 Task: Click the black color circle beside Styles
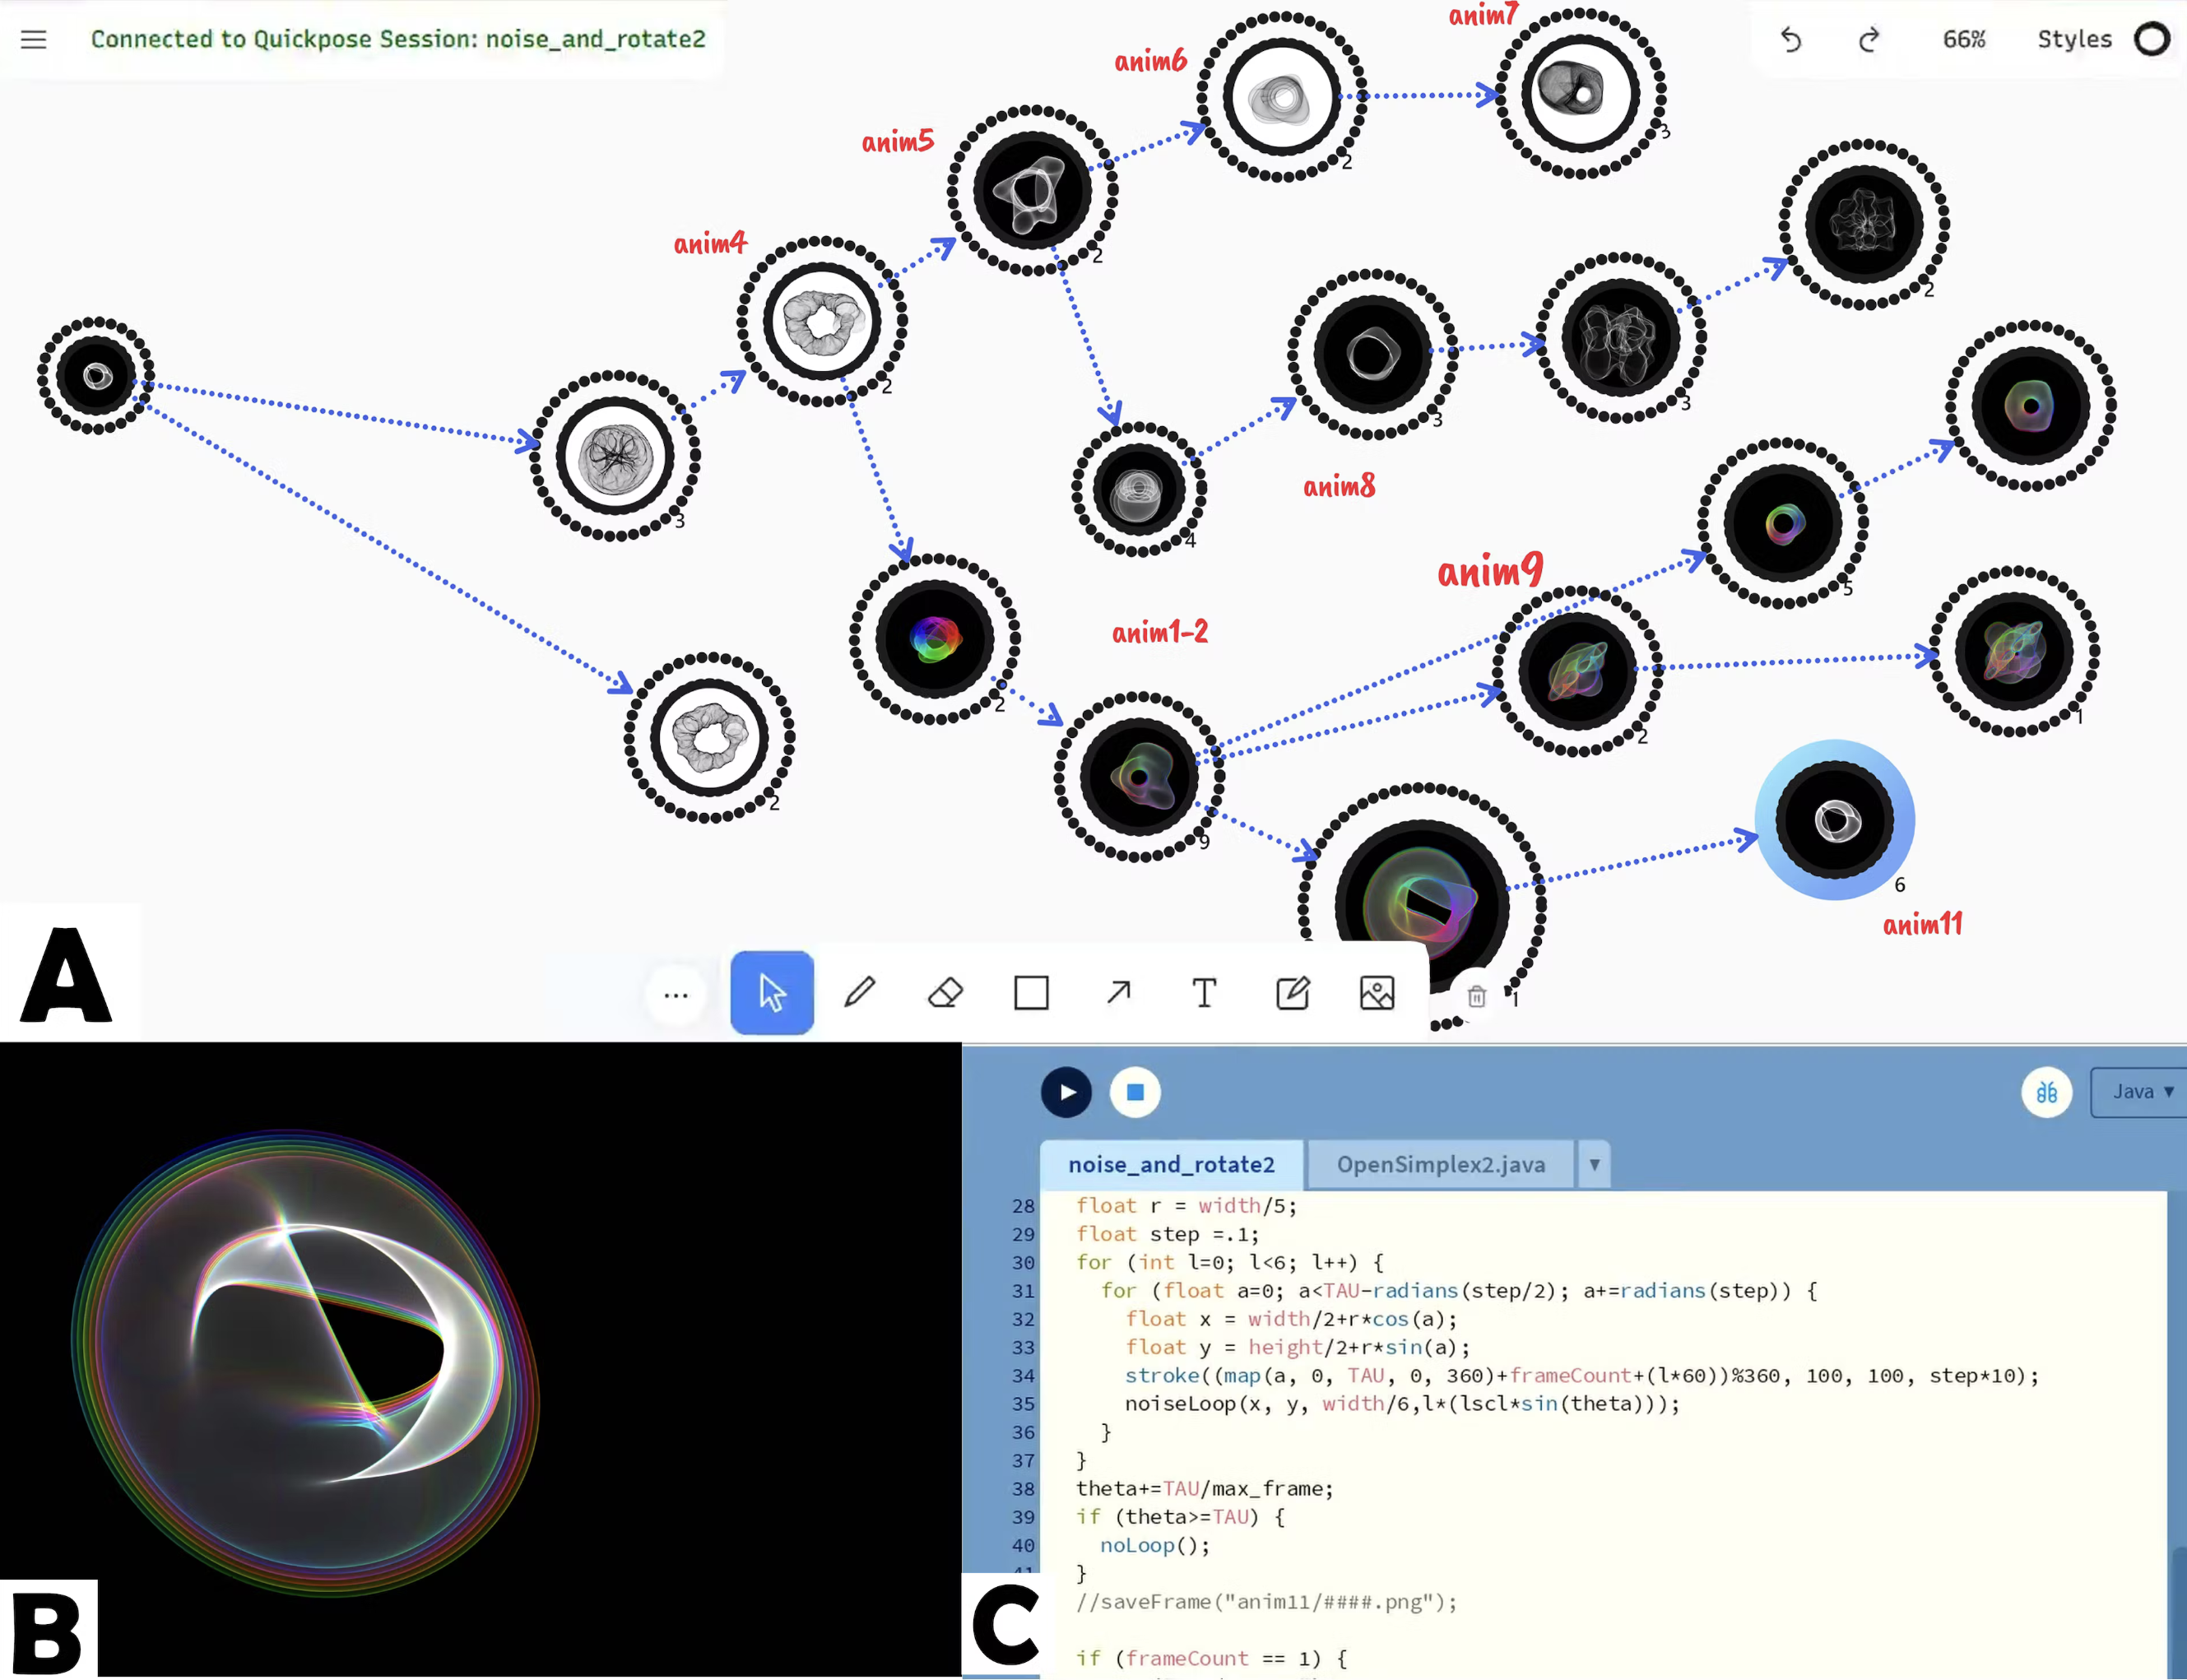pyautogui.click(x=2152, y=40)
